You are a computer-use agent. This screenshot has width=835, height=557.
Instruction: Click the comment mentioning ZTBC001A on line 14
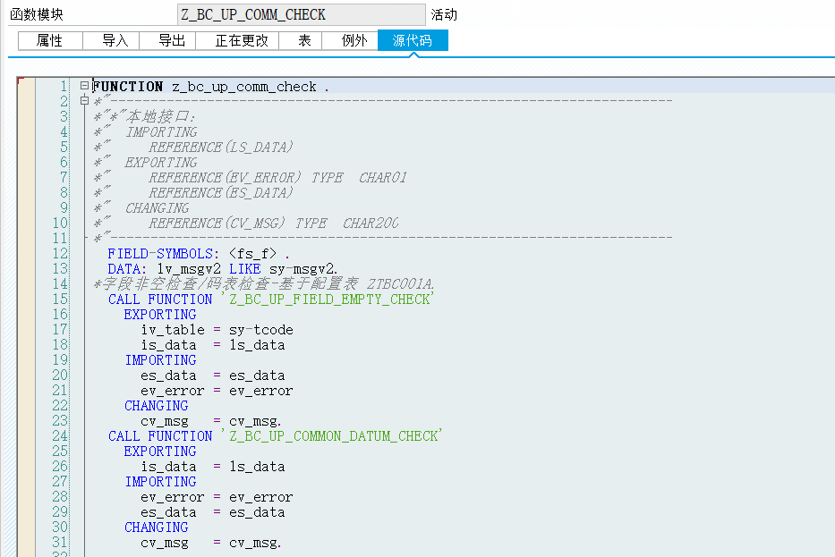point(265,284)
